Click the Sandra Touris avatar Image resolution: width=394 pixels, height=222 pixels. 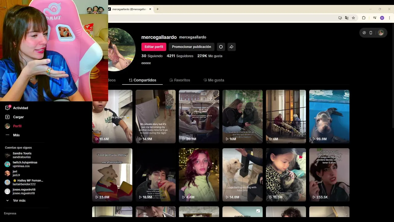tap(7, 155)
